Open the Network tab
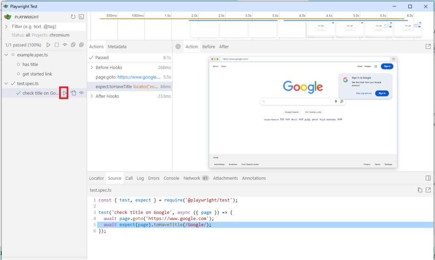The image size is (435, 260). coord(196,178)
